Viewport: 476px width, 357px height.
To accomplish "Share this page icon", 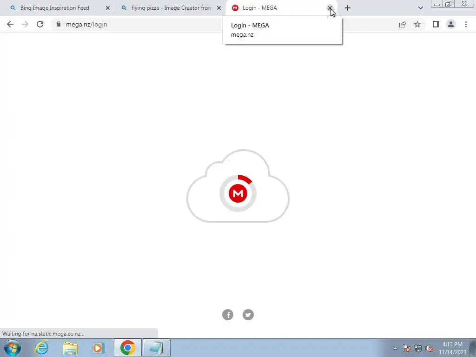I will [x=403, y=24].
